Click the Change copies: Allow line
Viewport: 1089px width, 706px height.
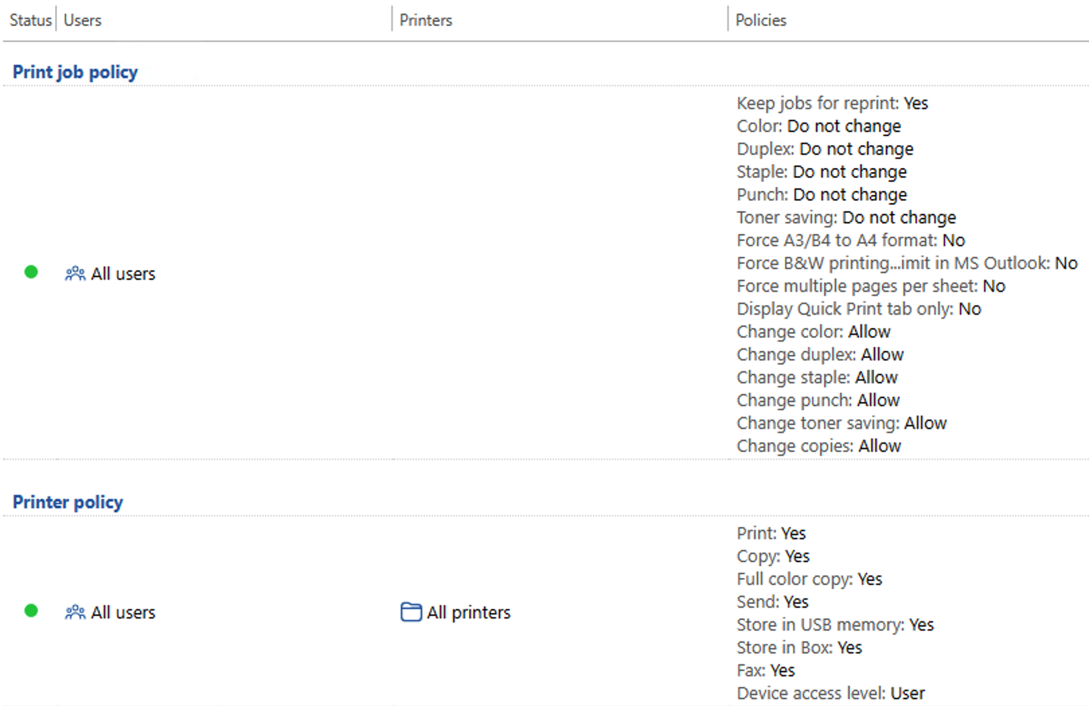[x=818, y=446]
